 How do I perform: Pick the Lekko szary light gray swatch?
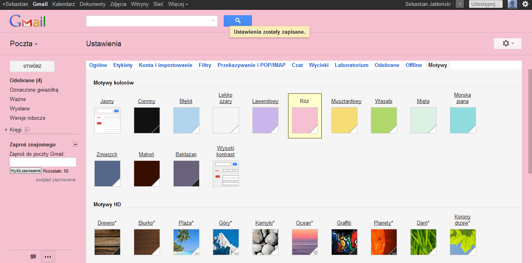click(x=226, y=121)
